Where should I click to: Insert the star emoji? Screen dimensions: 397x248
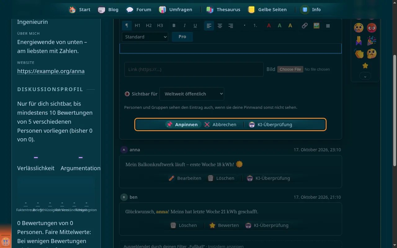tap(365, 65)
